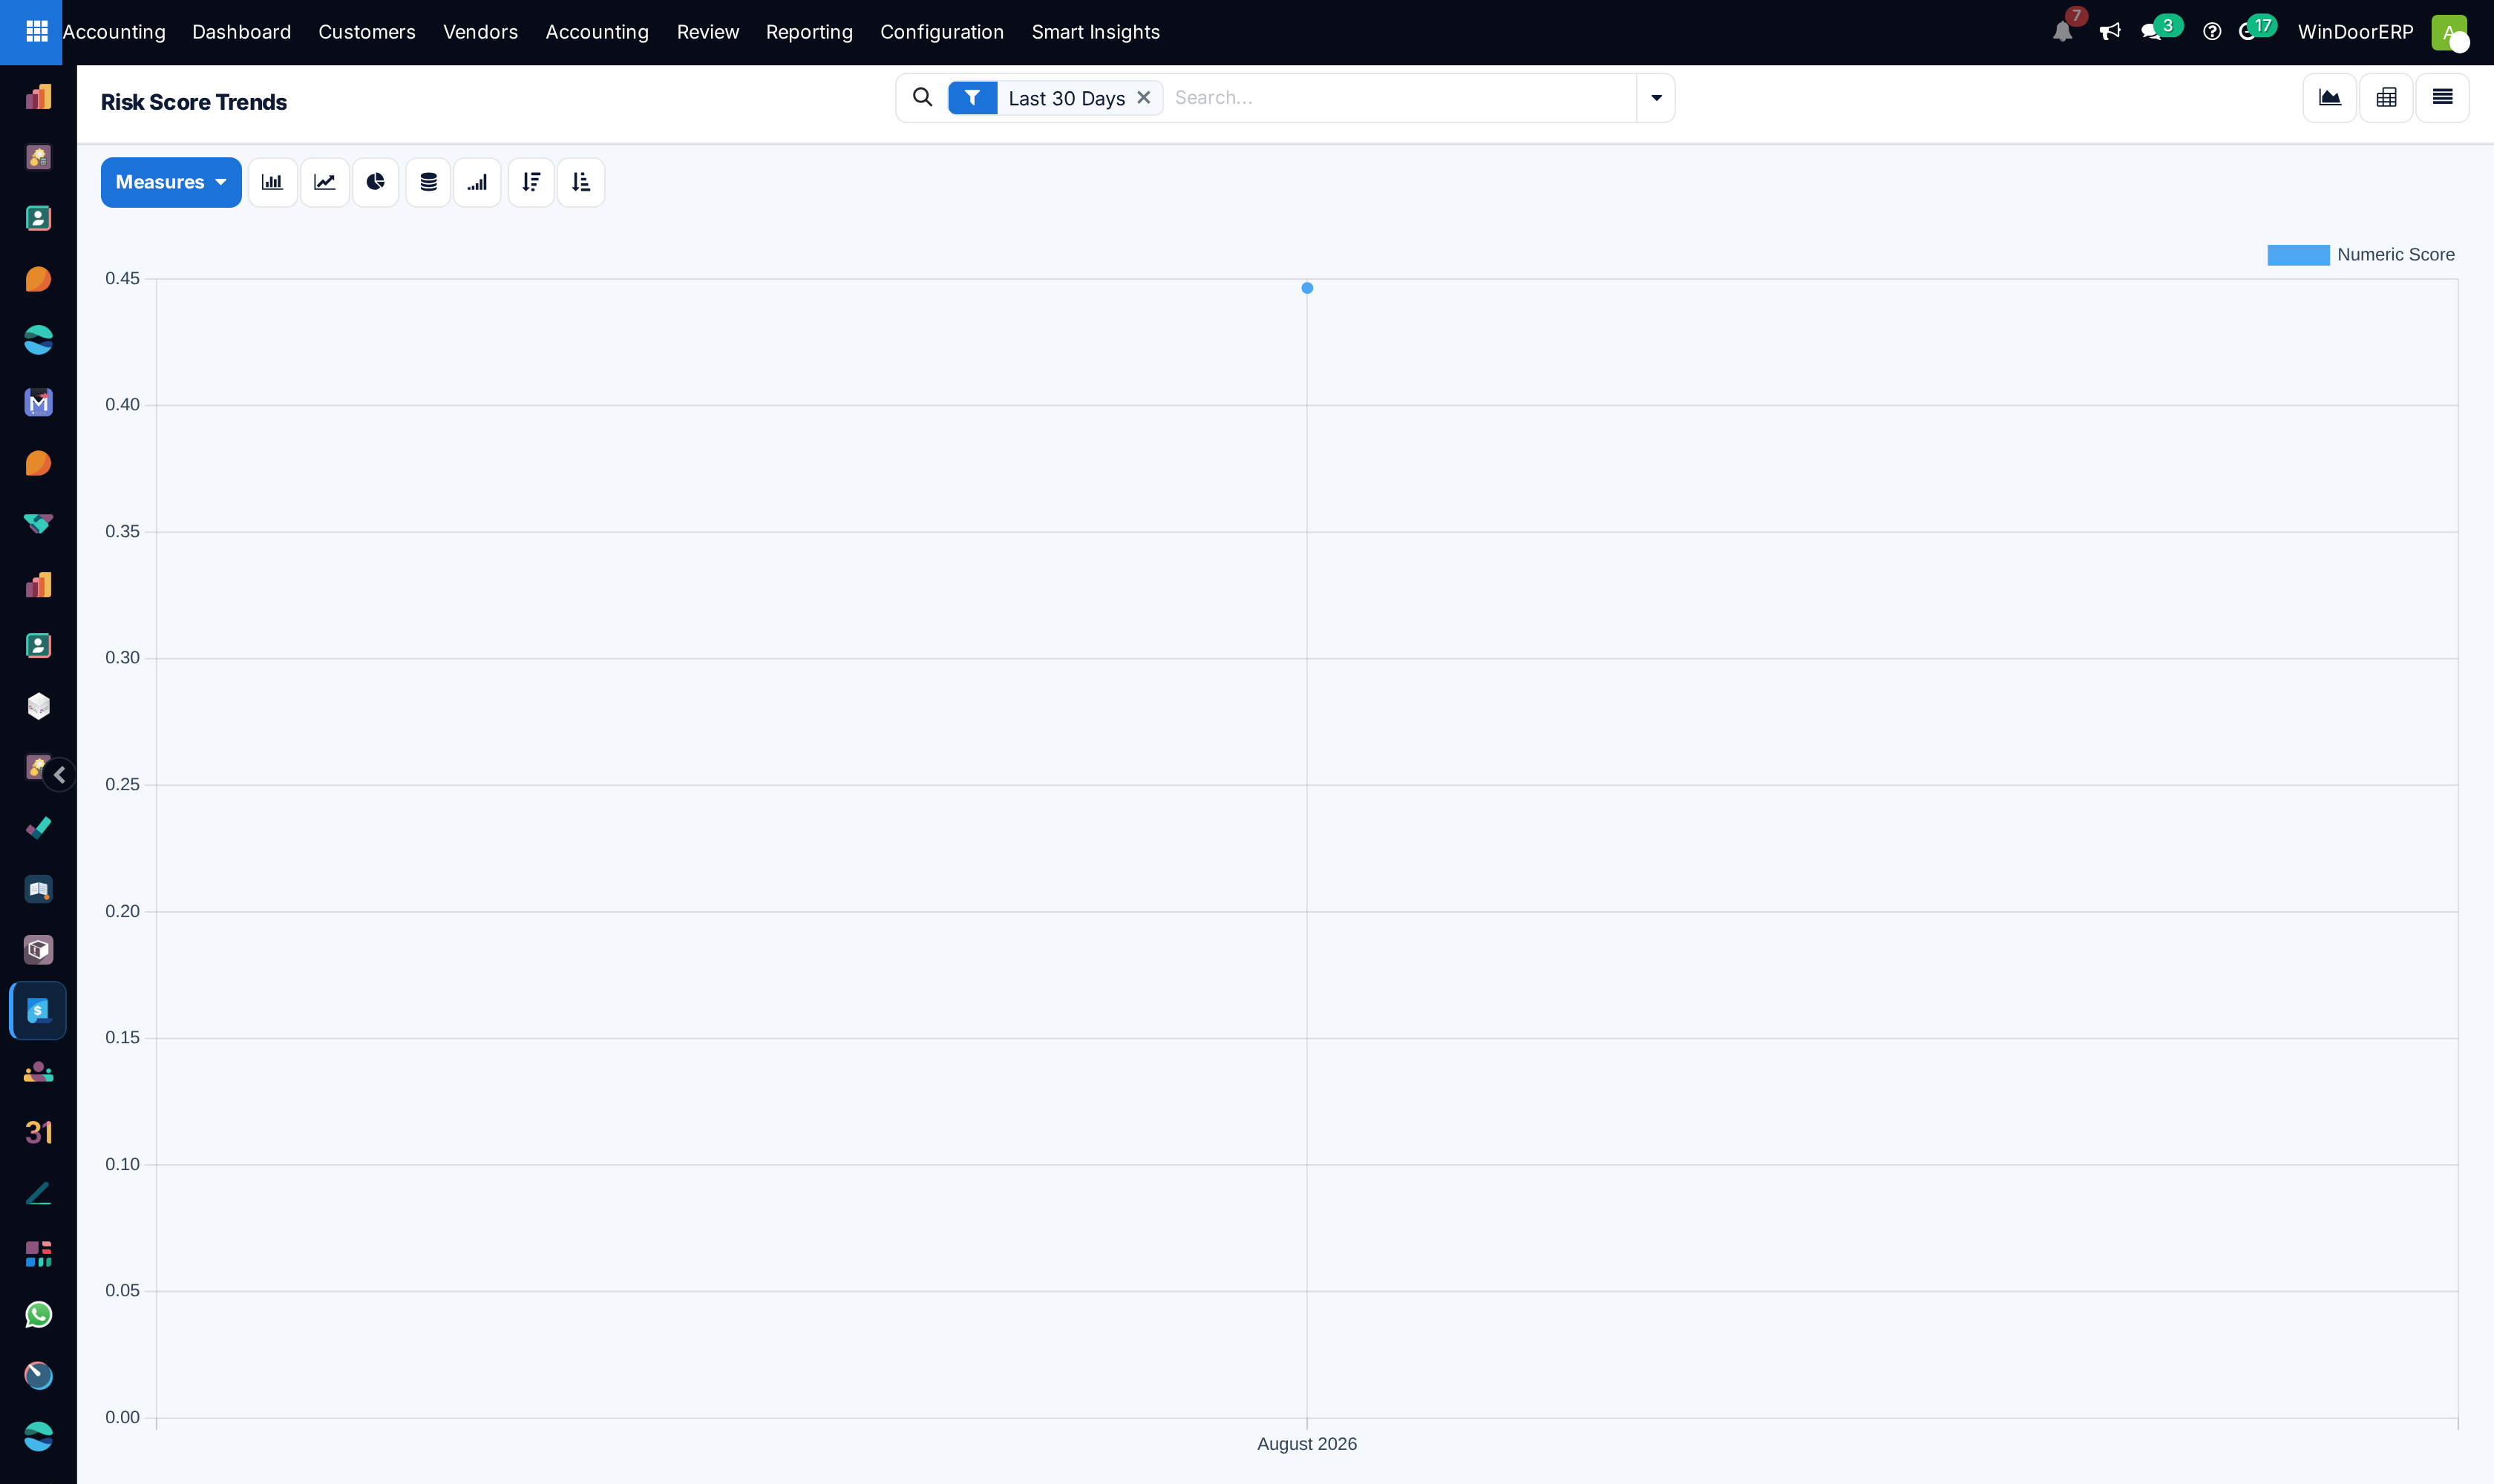
Task: Open the Configuration menu
Action: tap(941, 32)
